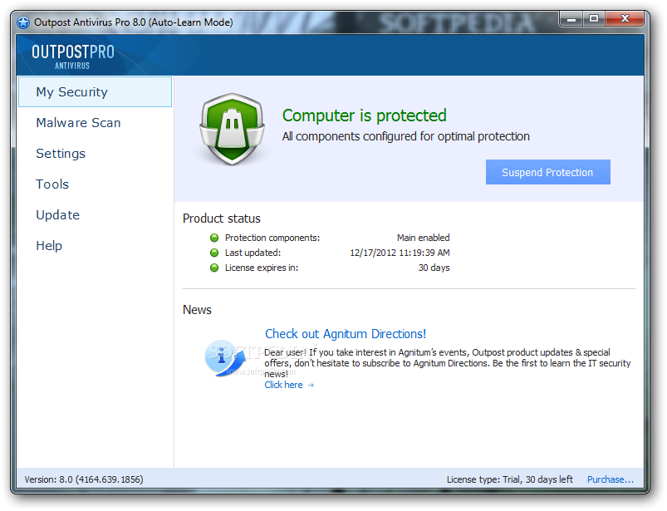
Task: Click the blue info news icon
Action: click(x=225, y=357)
